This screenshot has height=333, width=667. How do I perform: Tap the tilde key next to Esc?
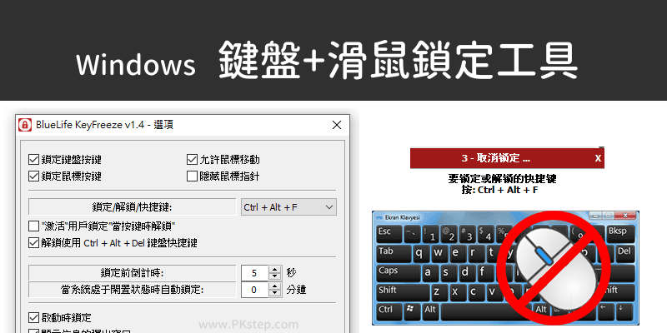pyautogui.click(x=412, y=234)
